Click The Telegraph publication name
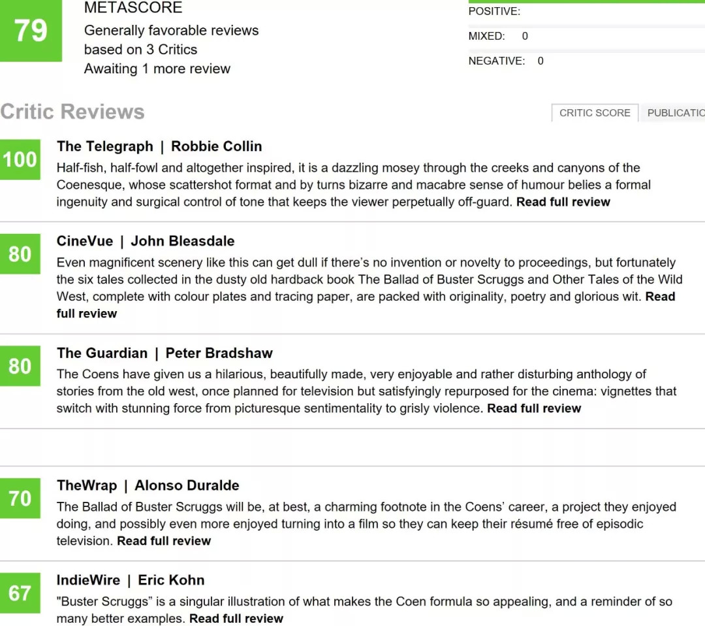Screen dimensions: 705x626 point(104,146)
